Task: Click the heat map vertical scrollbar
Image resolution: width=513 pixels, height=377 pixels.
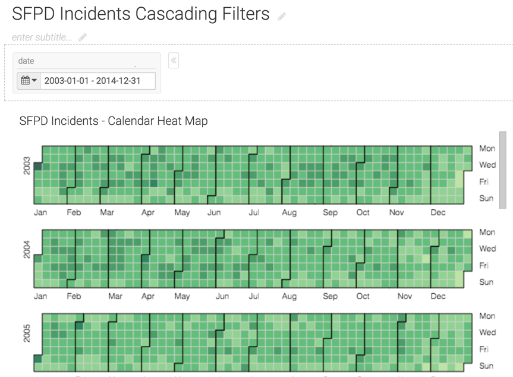Action: [503, 170]
